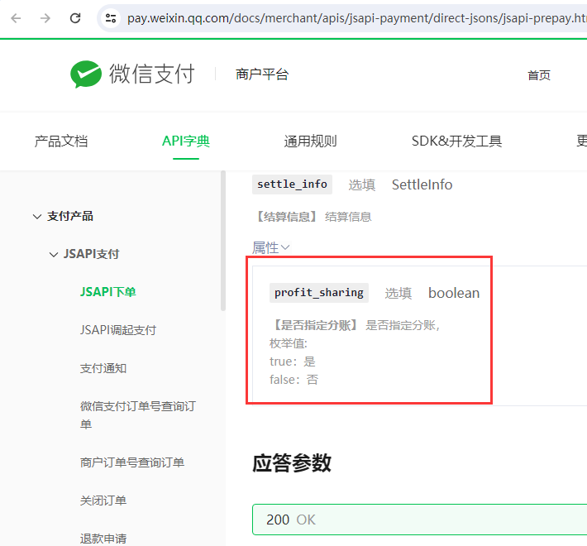This screenshot has width=587, height=546.
Task: Collapse the JSAPI支付 tree group
Action: [54, 255]
